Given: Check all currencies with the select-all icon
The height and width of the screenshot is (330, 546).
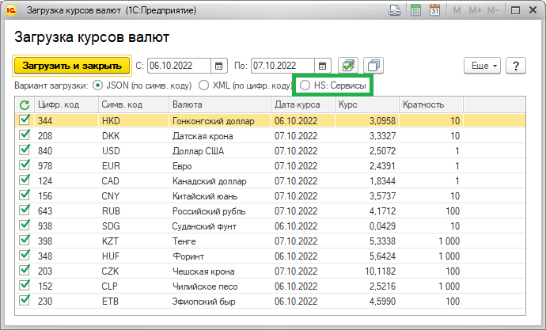Looking at the screenshot, I should coord(348,66).
